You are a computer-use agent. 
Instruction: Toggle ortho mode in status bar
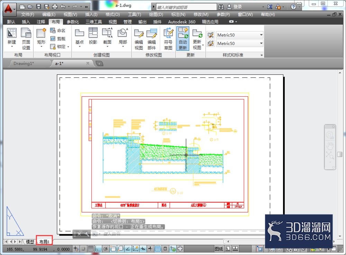pos(98,249)
